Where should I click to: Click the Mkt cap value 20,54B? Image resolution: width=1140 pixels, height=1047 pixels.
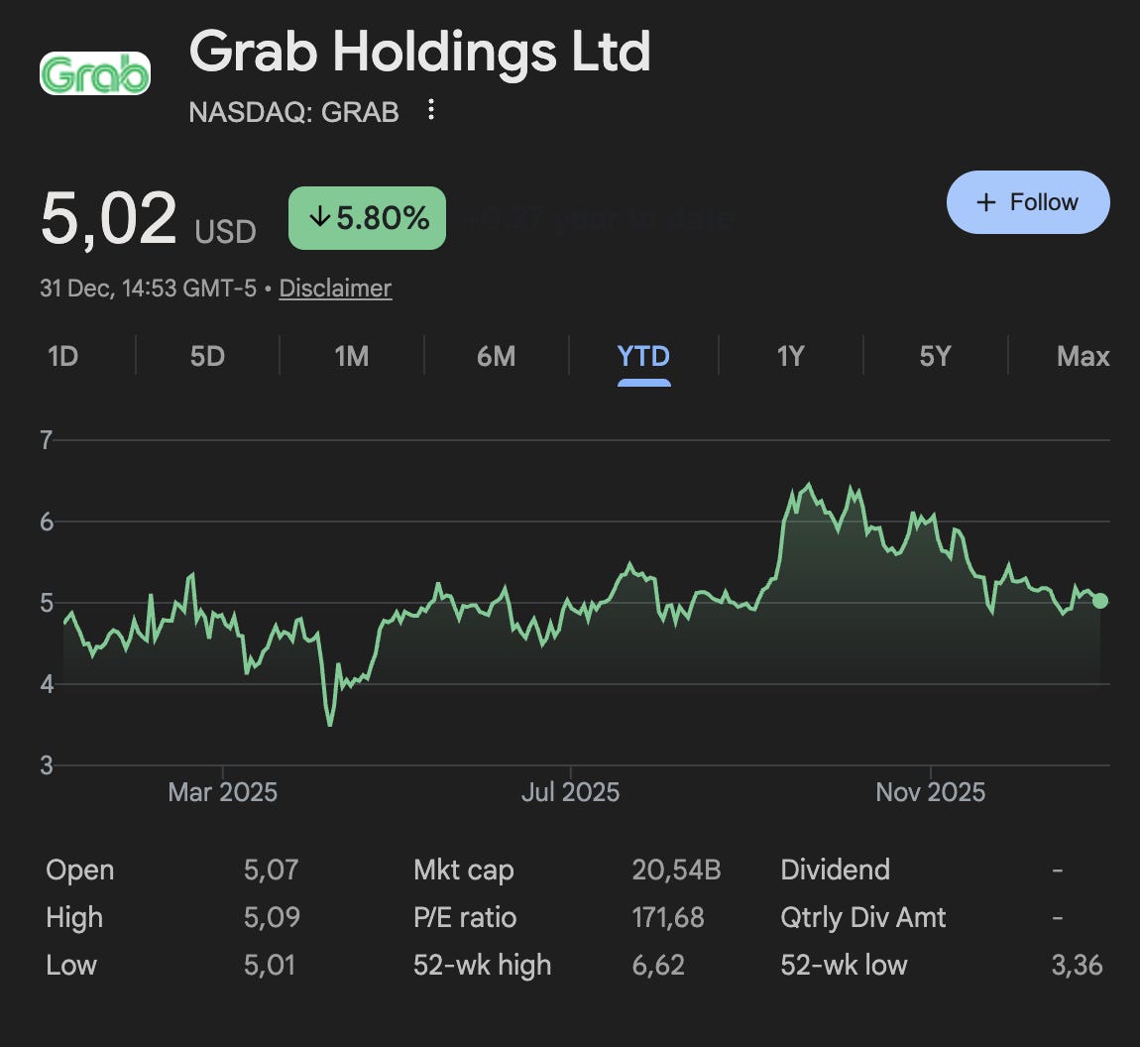678,870
